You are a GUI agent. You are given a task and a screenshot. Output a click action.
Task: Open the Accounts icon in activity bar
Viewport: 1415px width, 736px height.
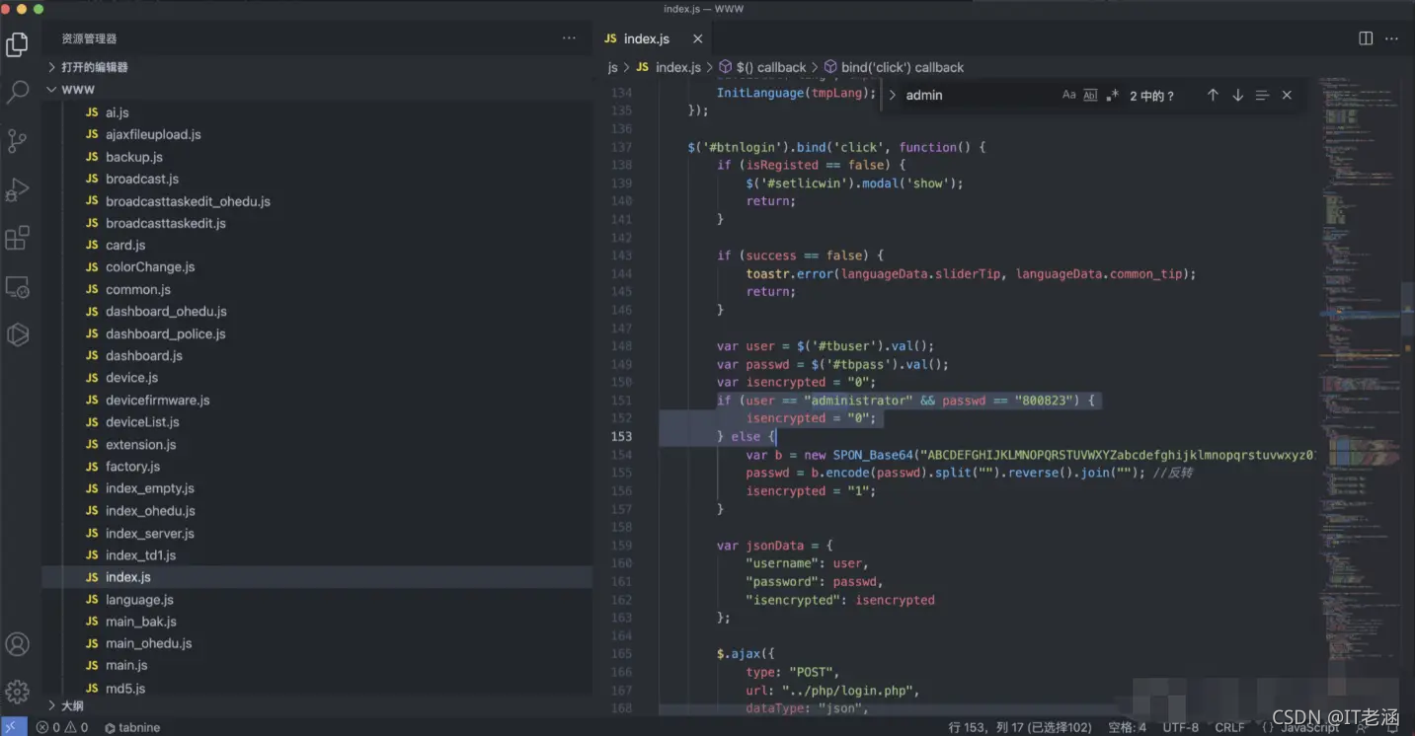point(17,644)
